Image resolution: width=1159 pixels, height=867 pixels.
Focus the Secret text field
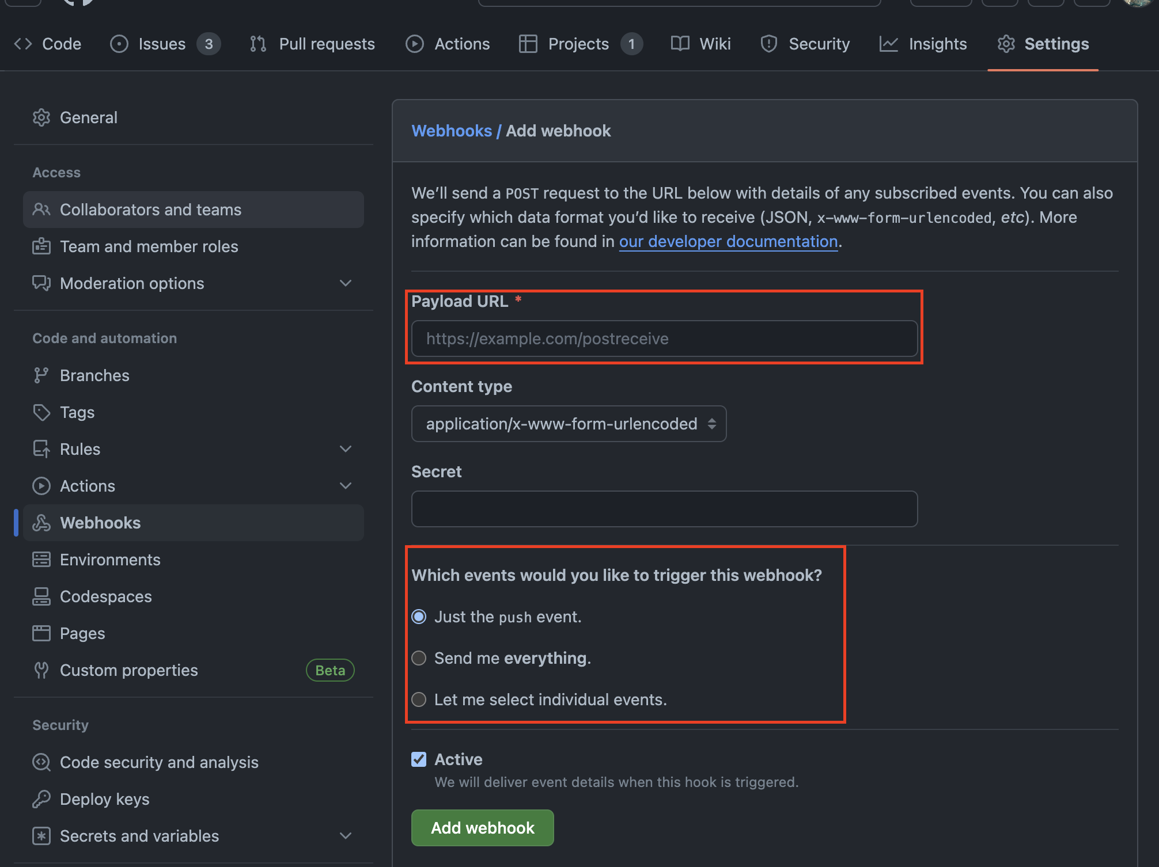[664, 509]
